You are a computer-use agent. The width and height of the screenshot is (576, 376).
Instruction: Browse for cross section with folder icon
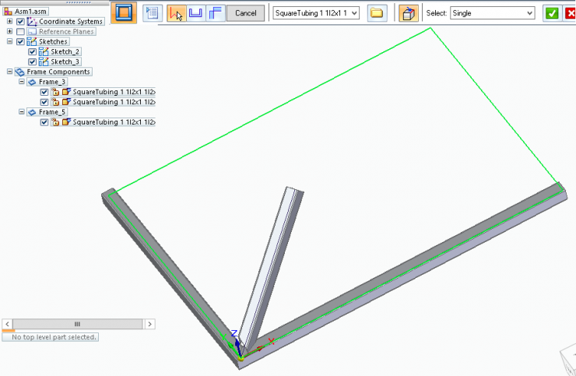pyautogui.click(x=378, y=13)
